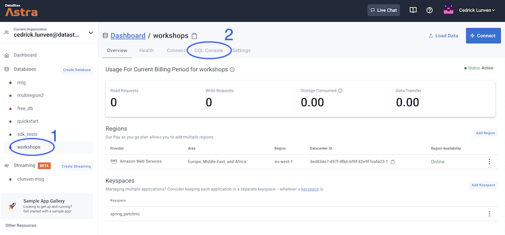Click the info icon beside Usage heading
Image resolution: width=505 pixels, height=235 pixels.
pyautogui.click(x=232, y=69)
